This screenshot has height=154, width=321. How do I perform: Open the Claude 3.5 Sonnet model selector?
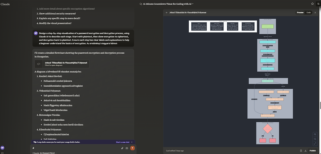pos(45,153)
